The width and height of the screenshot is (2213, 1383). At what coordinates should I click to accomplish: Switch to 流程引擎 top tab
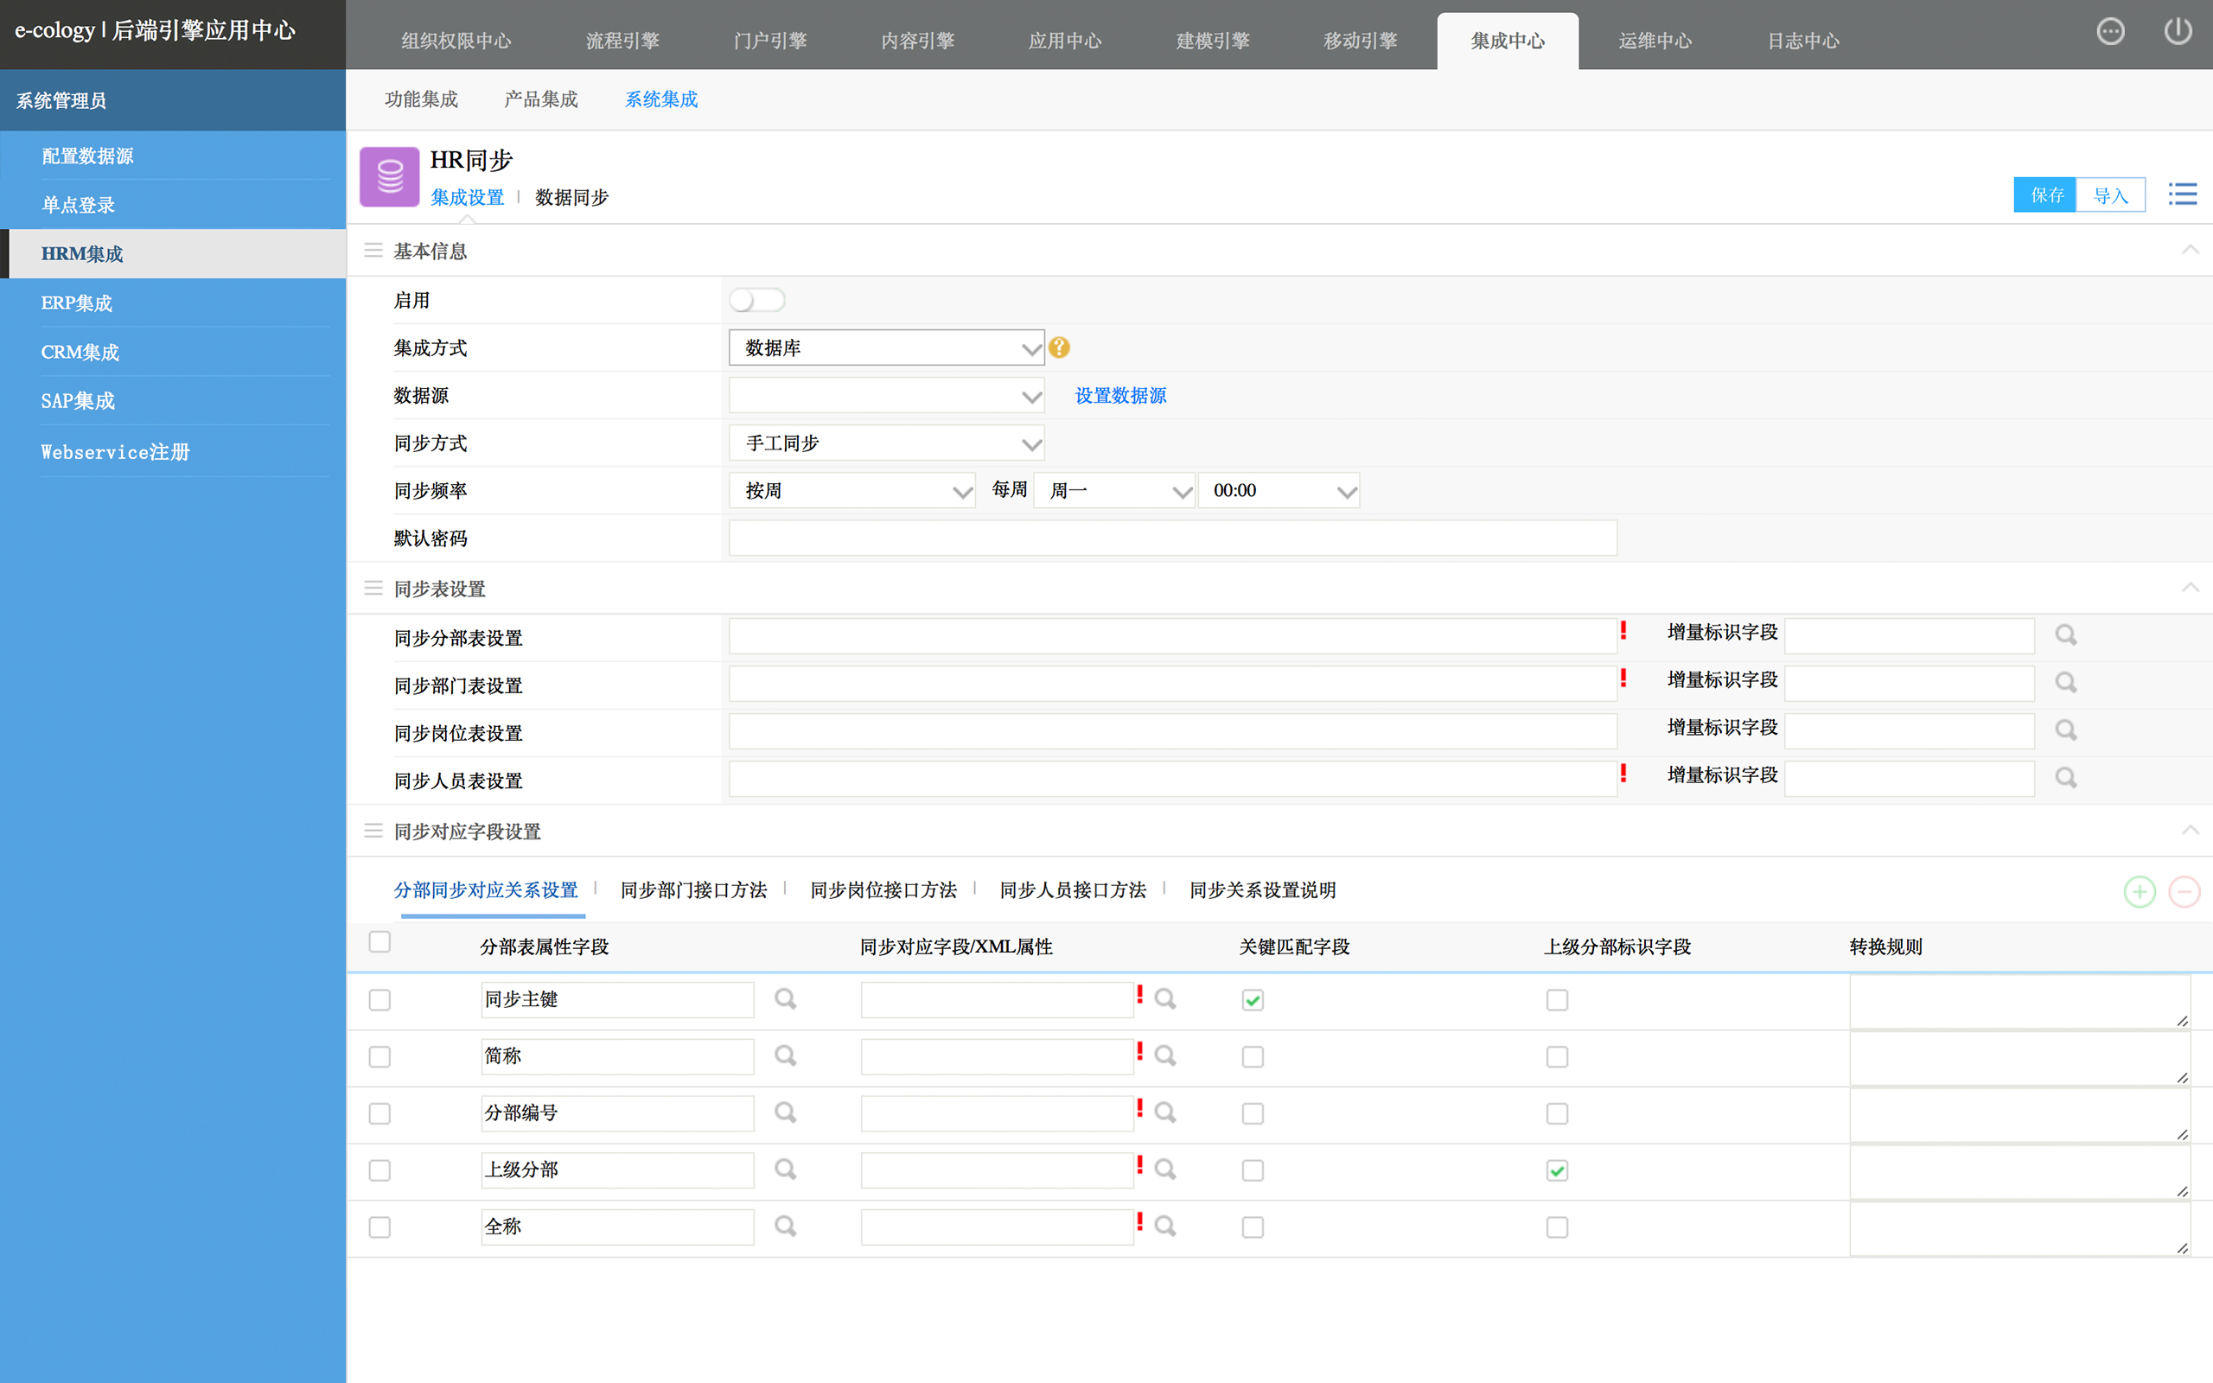coord(622,41)
